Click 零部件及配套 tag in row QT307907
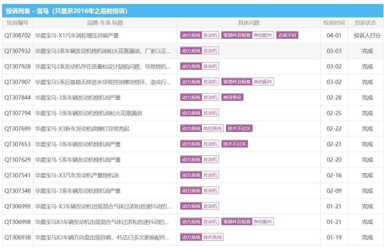 237,81
